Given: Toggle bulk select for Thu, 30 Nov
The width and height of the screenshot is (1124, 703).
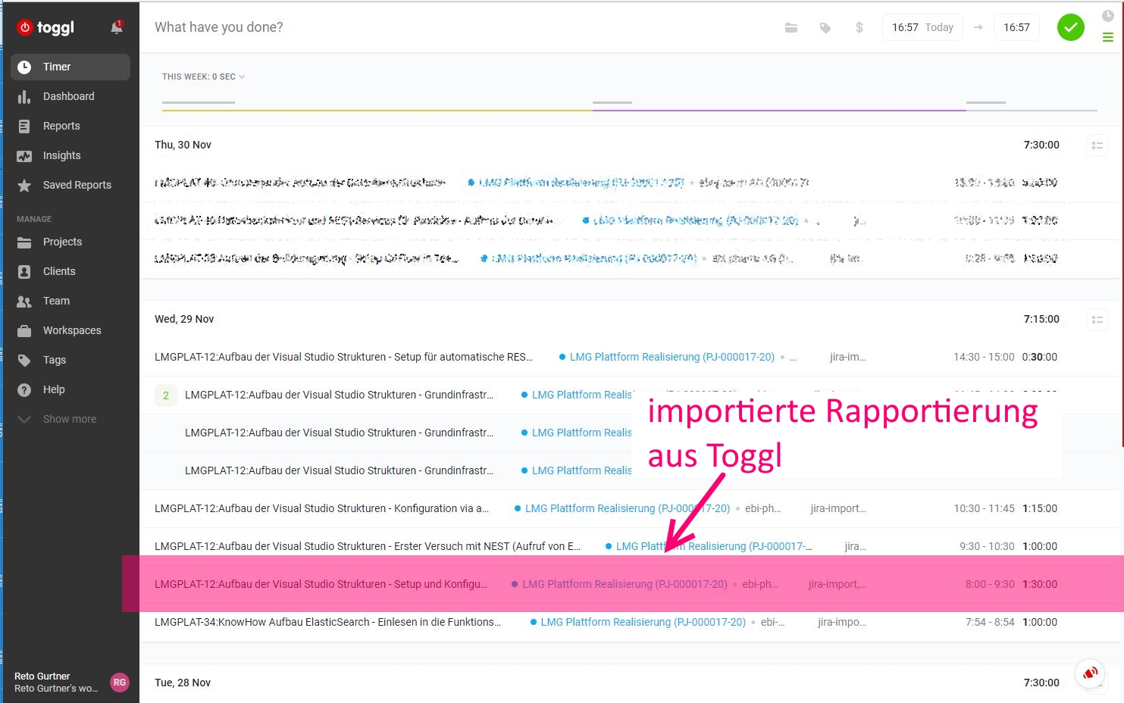Looking at the screenshot, I should point(1097,145).
